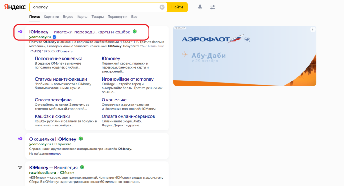
Task: Click the Yandex logo
Action: tap(15, 7)
